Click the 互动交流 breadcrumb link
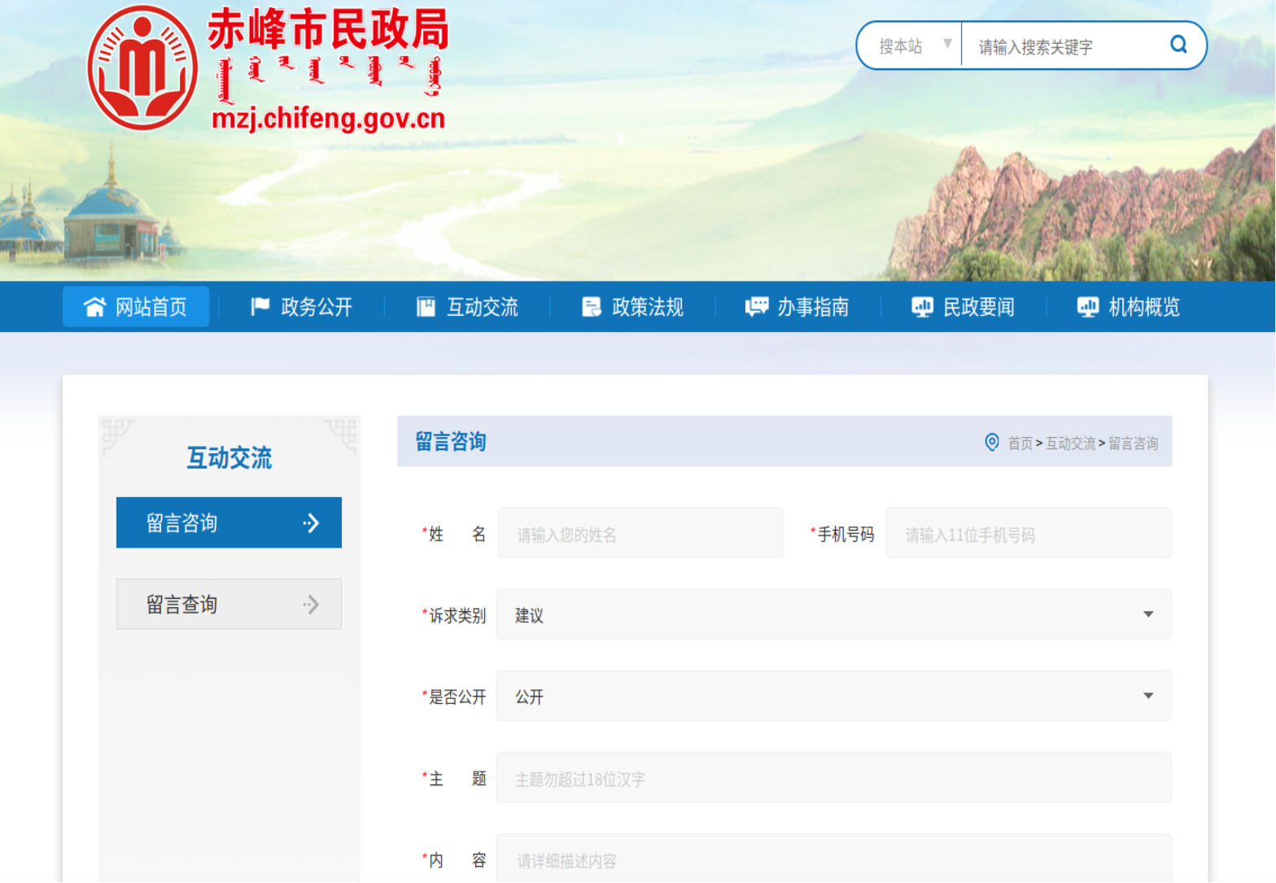The image size is (1276, 883). pos(1070,444)
